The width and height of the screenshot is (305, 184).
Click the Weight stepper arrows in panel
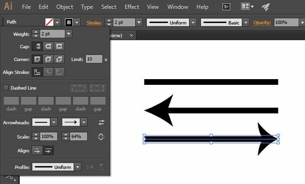[36, 34]
